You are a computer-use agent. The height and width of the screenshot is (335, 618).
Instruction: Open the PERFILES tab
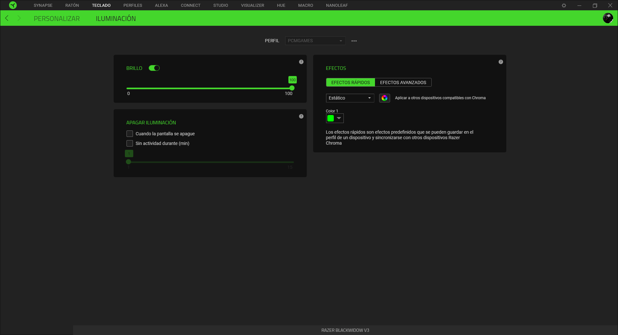(x=133, y=5)
